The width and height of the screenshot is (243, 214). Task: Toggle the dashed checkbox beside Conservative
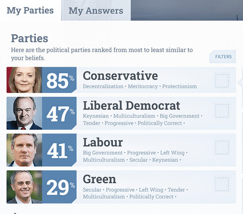coord(222,80)
